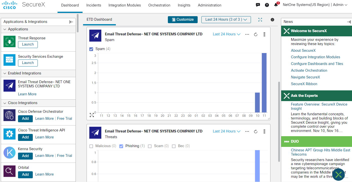Add Orbital integration
352x182 pixels.
coord(25,175)
